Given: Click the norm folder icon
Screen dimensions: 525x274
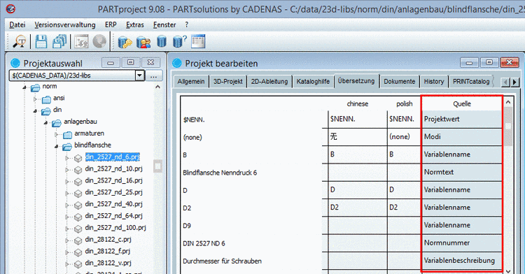Looking at the screenshot, I should coord(35,87).
